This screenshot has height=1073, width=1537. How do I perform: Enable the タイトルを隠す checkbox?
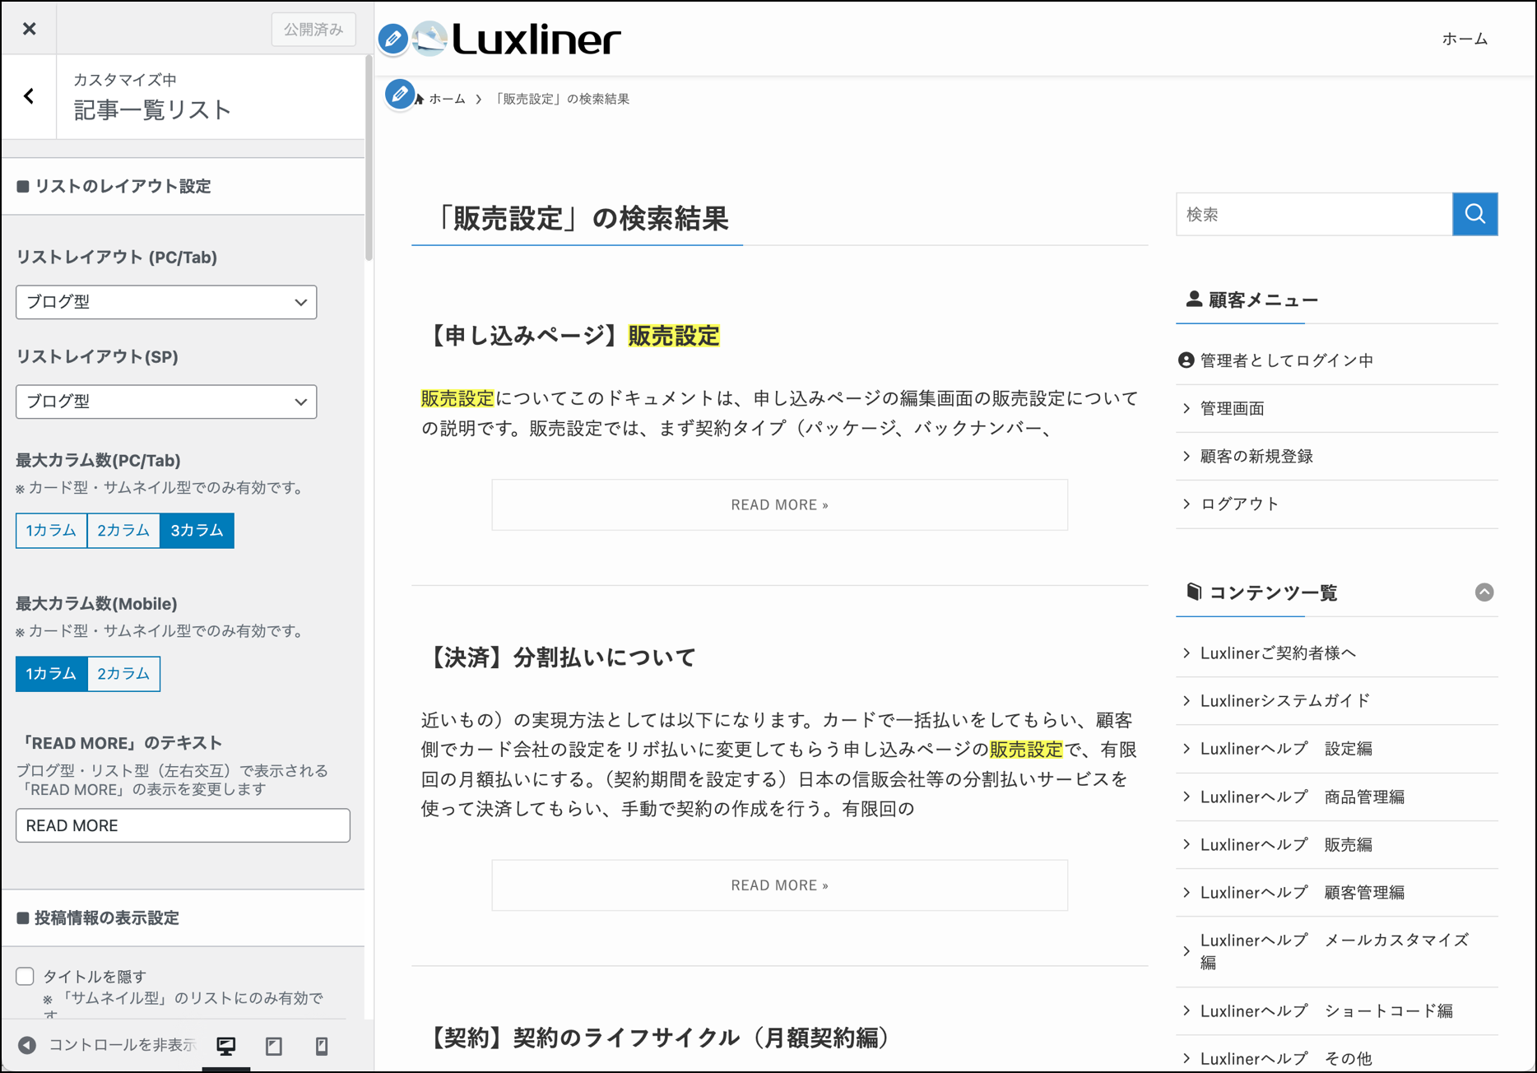tap(26, 977)
